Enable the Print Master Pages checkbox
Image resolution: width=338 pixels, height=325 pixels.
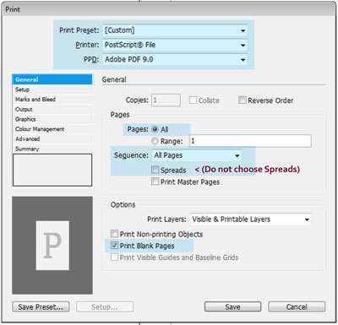(155, 181)
